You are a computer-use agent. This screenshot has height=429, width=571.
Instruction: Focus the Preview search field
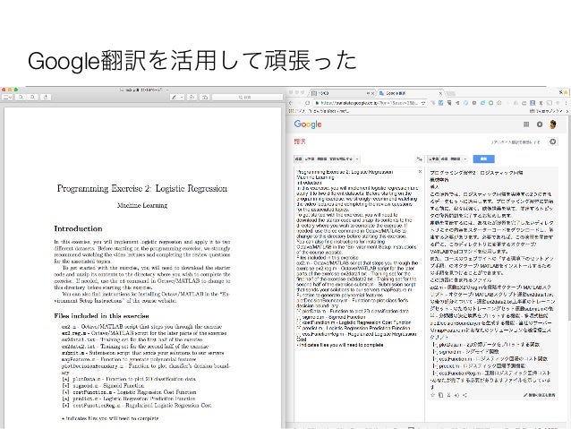pos(247,98)
